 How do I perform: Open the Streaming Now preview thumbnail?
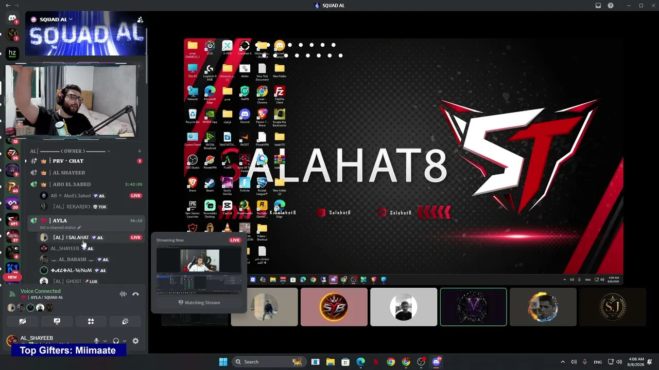click(x=199, y=270)
